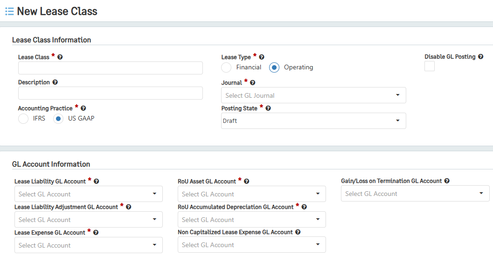Viewport: 493px width, 269px height.
Task: Open the list menu icon beside New Lease Class
Action: 9,12
